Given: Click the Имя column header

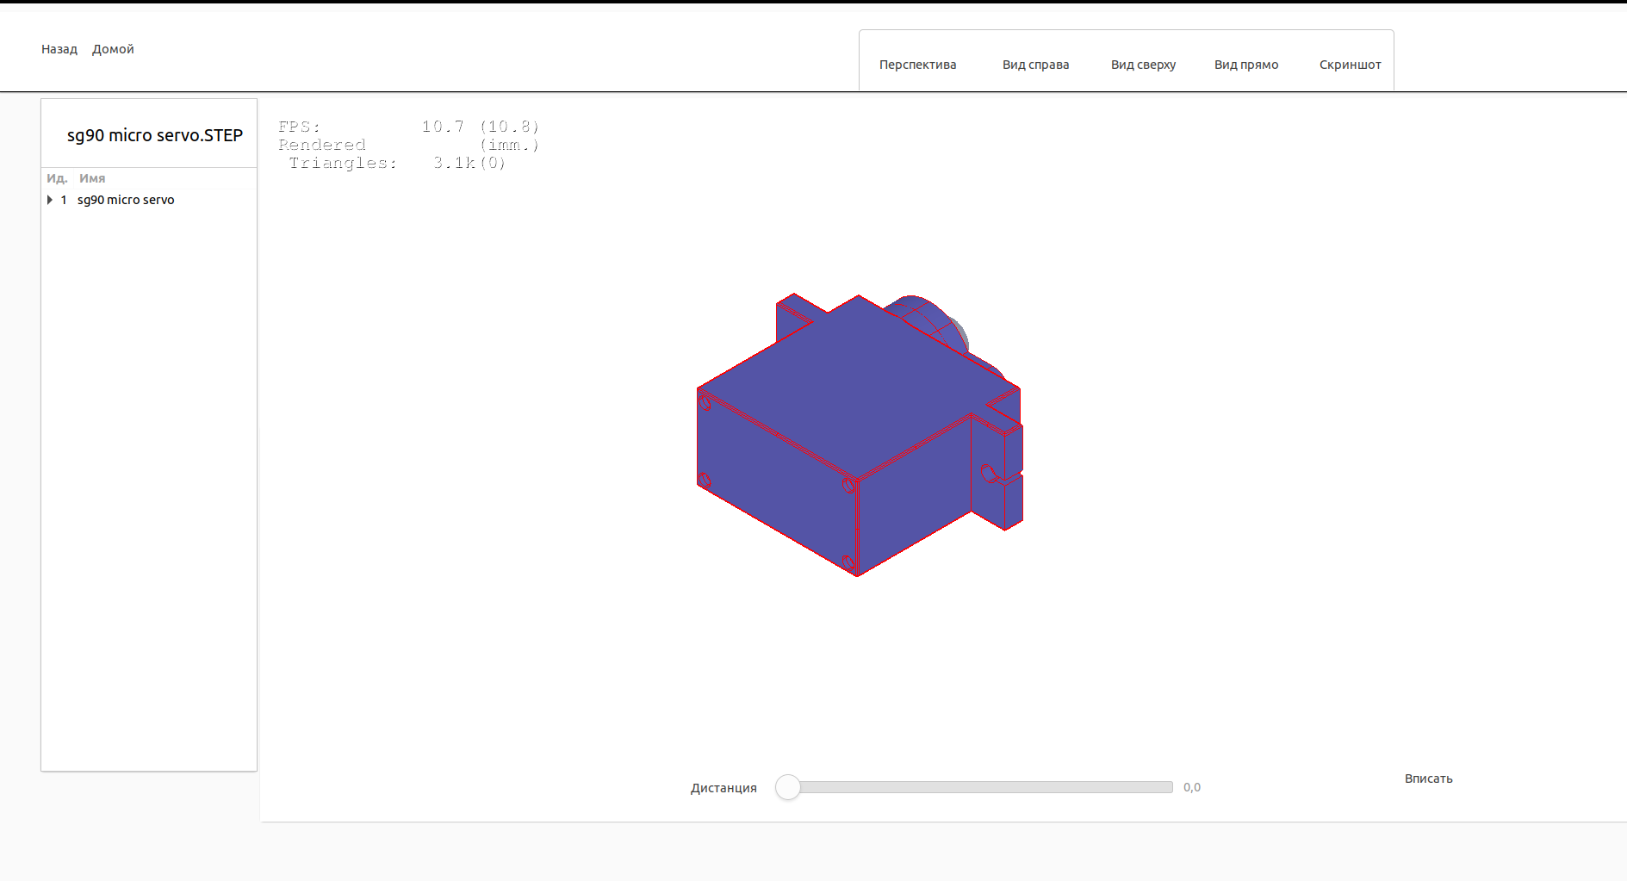Looking at the screenshot, I should [x=92, y=178].
